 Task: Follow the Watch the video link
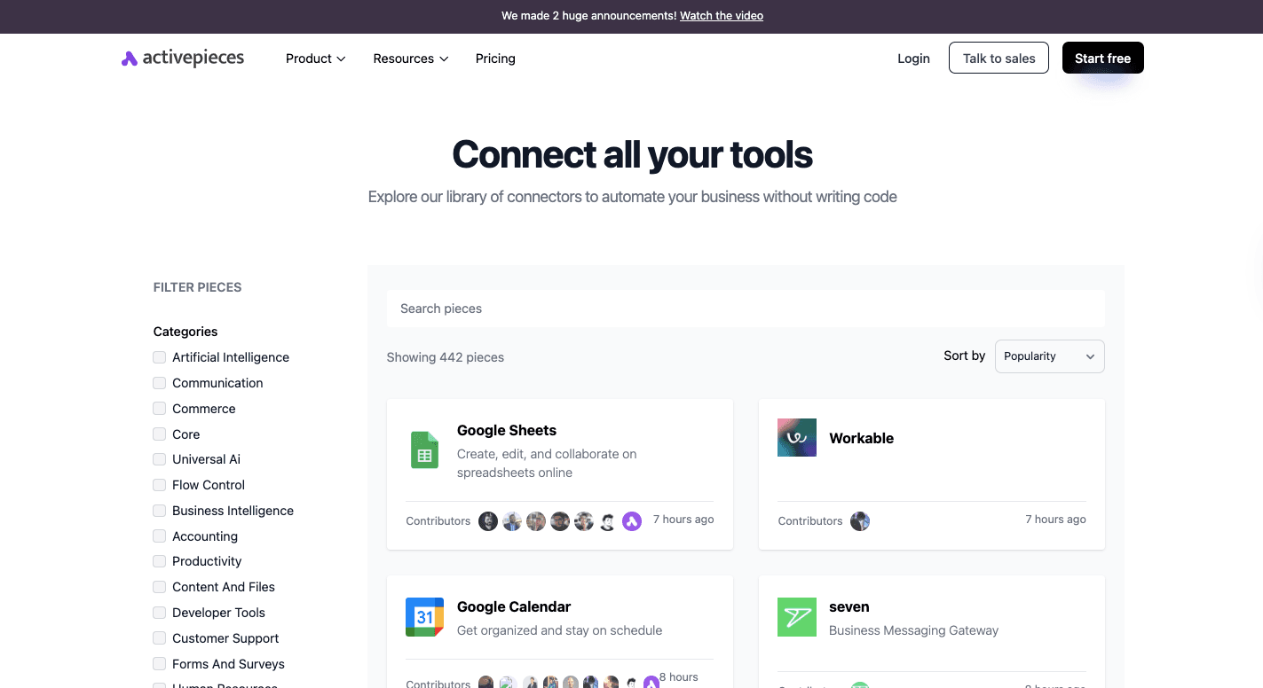(x=721, y=16)
